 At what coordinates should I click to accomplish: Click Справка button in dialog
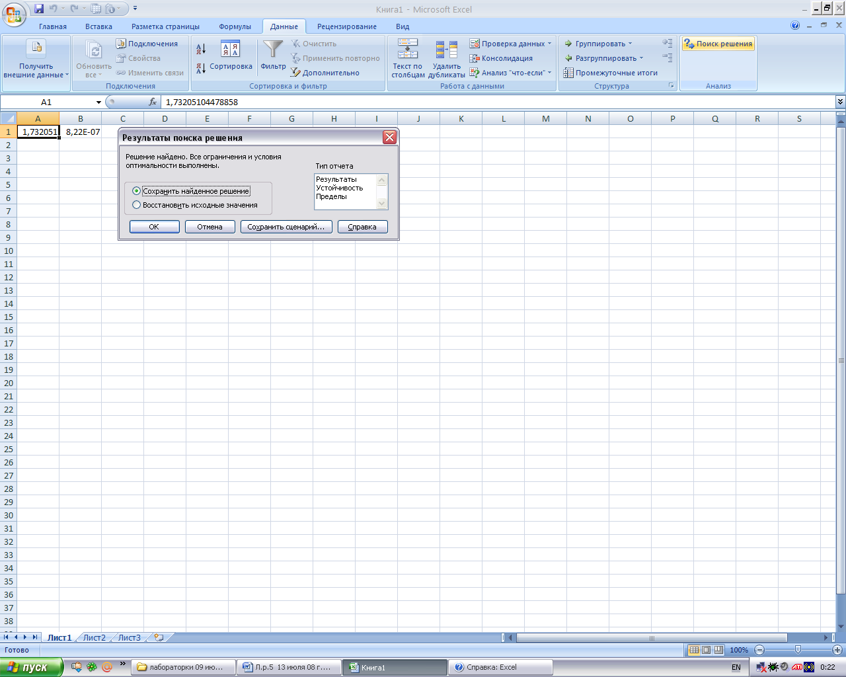[362, 227]
